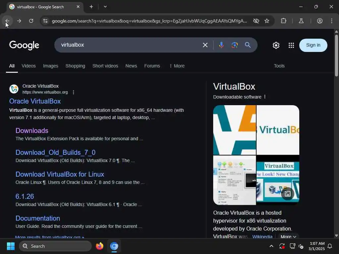Start voice search with microphone
Image resolution: width=339 pixels, height=254 pixels.
[x=221, y=45]
